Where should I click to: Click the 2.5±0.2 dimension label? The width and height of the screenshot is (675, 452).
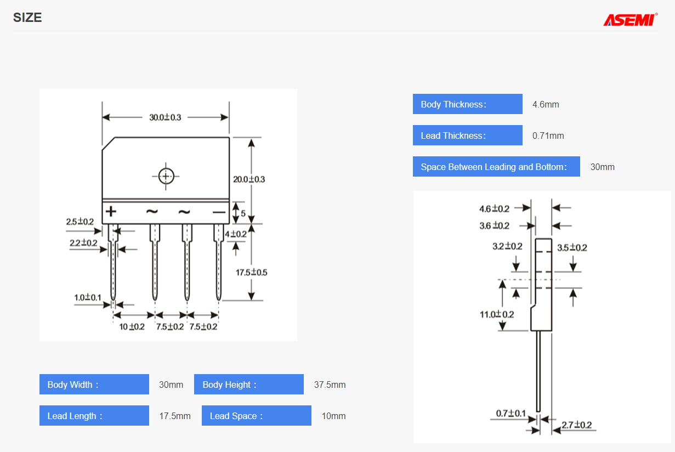(x=80, y=222)
